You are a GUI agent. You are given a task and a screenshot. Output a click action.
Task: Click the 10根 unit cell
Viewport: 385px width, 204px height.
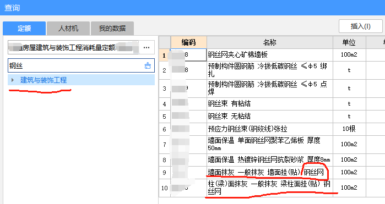tap(349, 129)
